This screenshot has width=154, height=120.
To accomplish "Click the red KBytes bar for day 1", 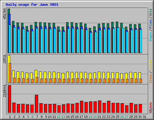I will click(10, 99).
